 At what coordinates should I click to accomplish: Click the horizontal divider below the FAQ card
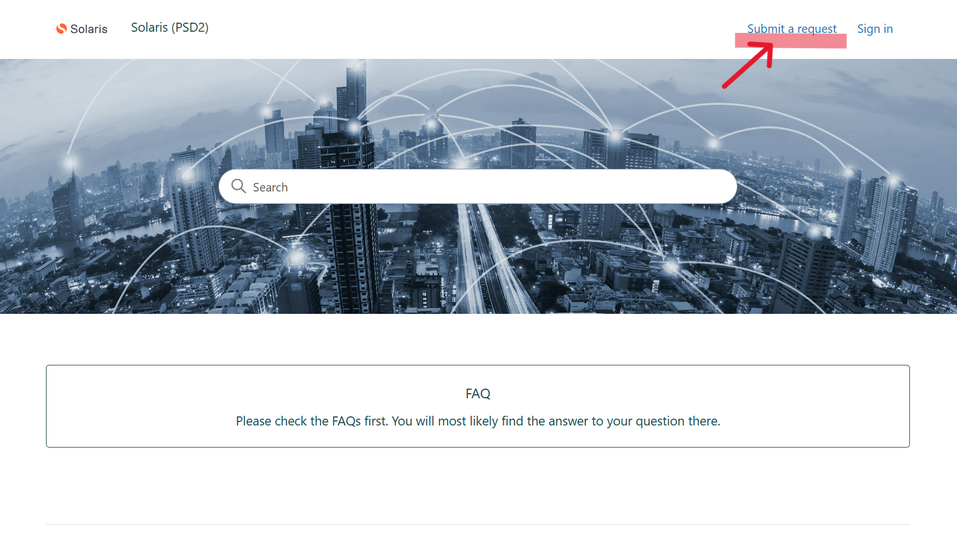pos(478,524)
